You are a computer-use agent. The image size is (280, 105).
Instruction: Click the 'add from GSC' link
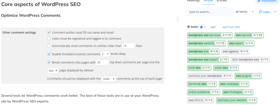[231, 27]
